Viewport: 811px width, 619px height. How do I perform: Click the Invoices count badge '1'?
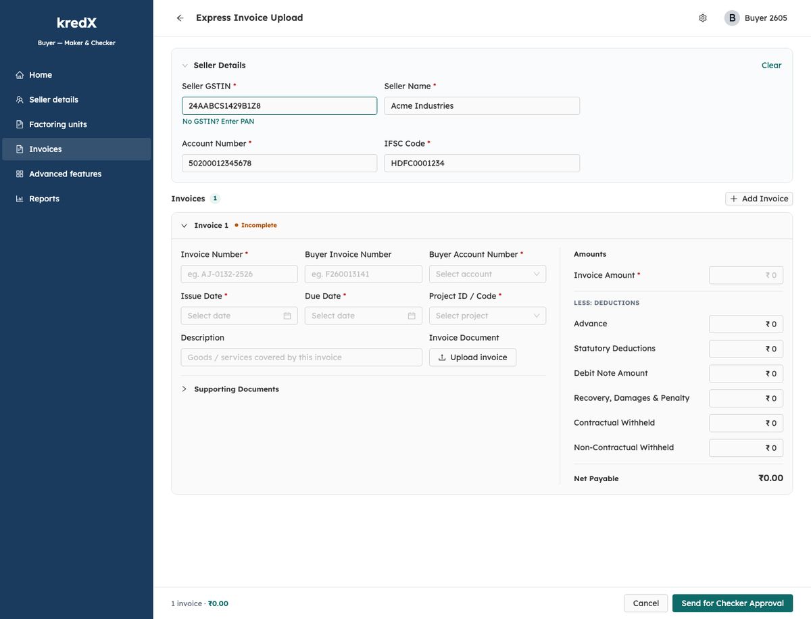pos(215,199)
